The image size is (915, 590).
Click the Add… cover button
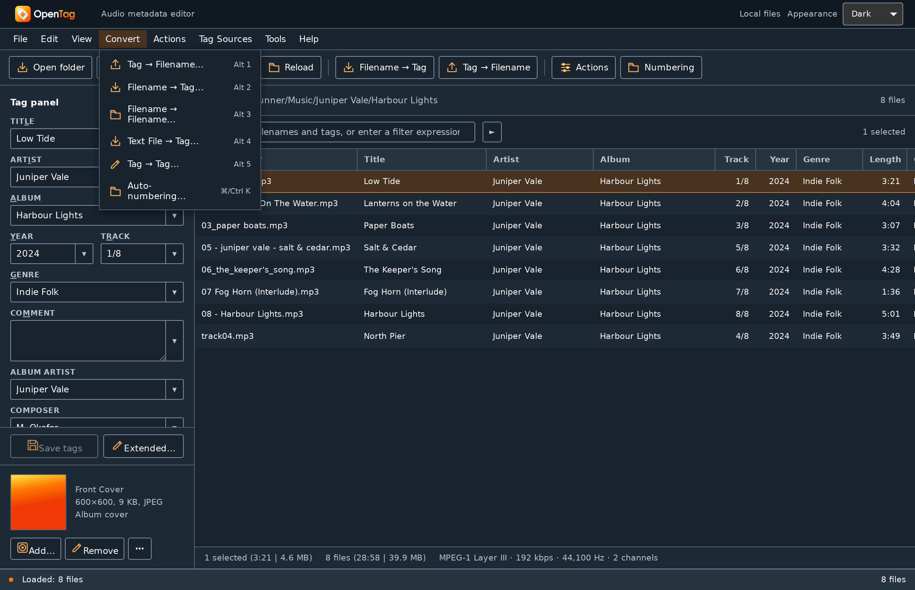click(36, 549)
